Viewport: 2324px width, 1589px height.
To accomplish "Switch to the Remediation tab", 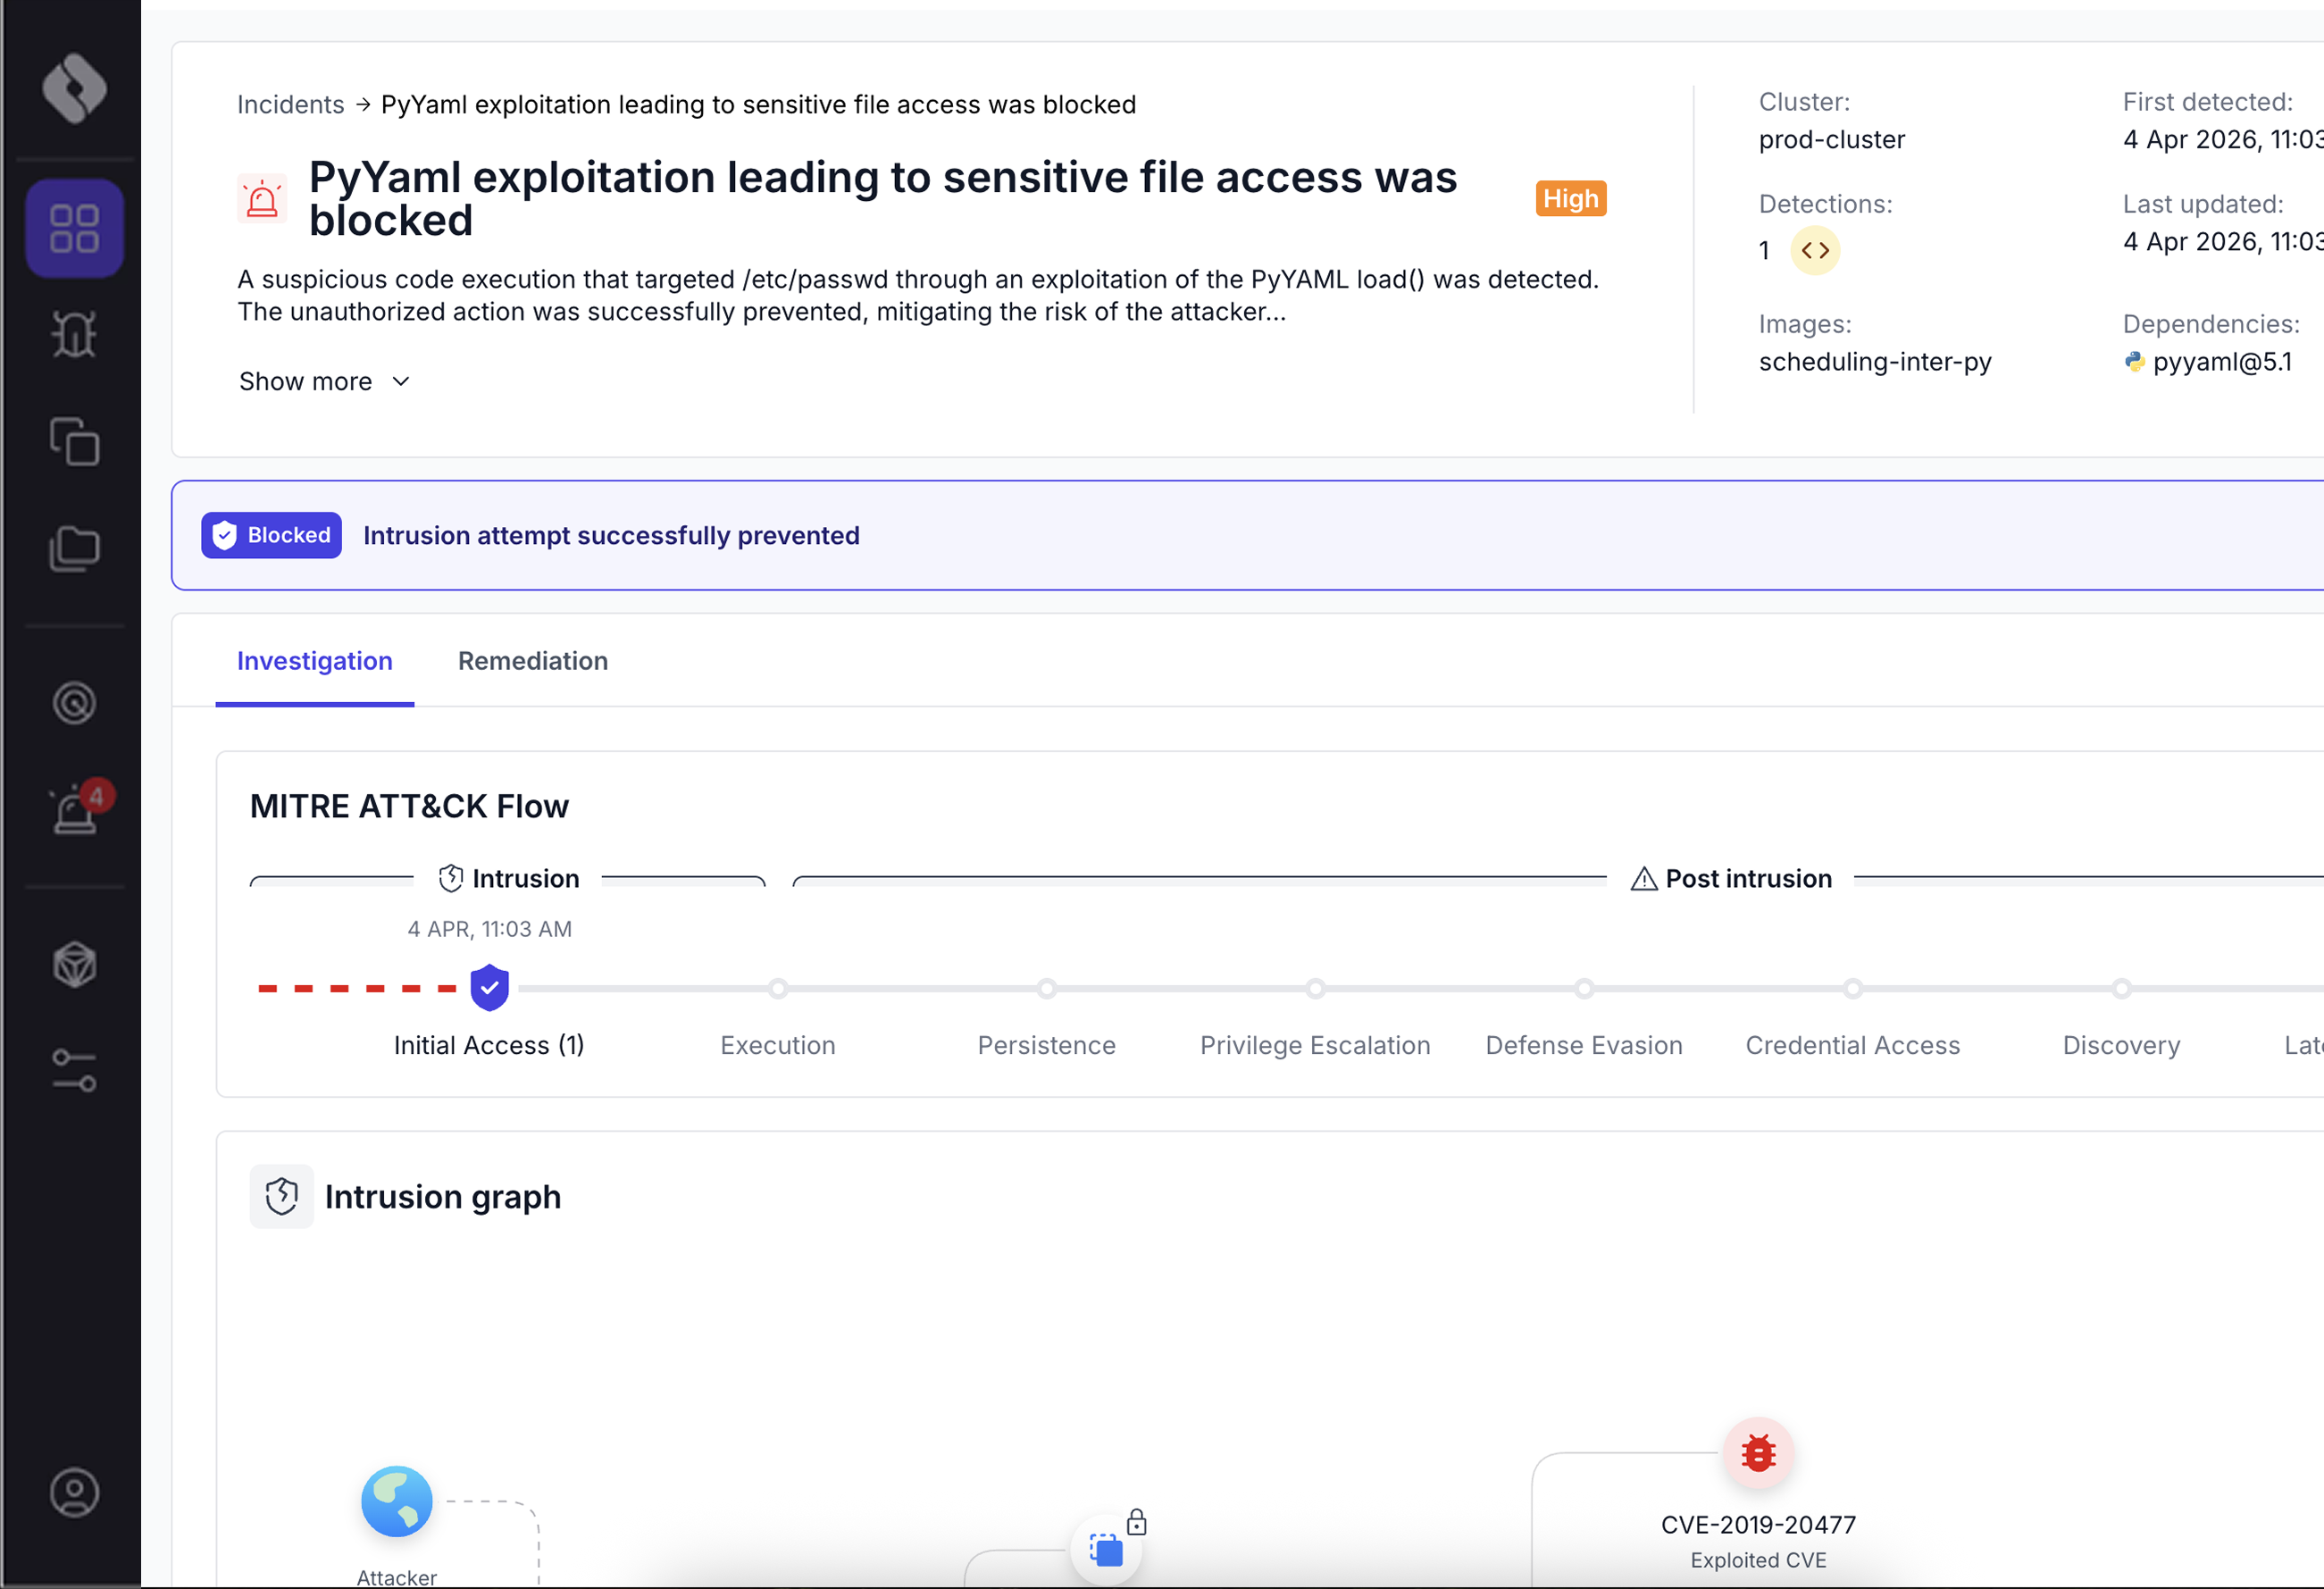I will (533, 661).
